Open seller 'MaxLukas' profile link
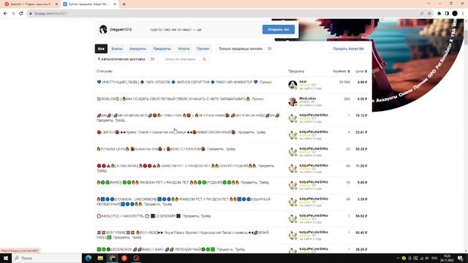Image resolution: width=468 pixels, height=263 pixels. coord(308,98)
